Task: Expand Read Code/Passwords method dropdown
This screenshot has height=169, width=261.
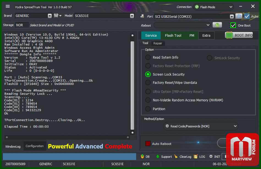Action: (200, 126)
